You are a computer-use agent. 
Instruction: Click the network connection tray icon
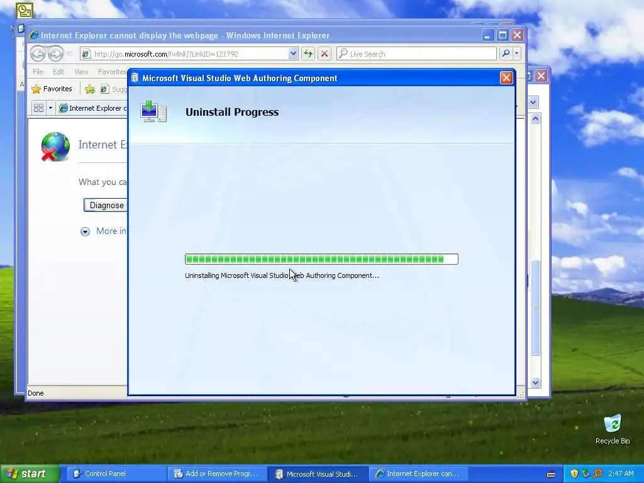(x=586, y=474)
